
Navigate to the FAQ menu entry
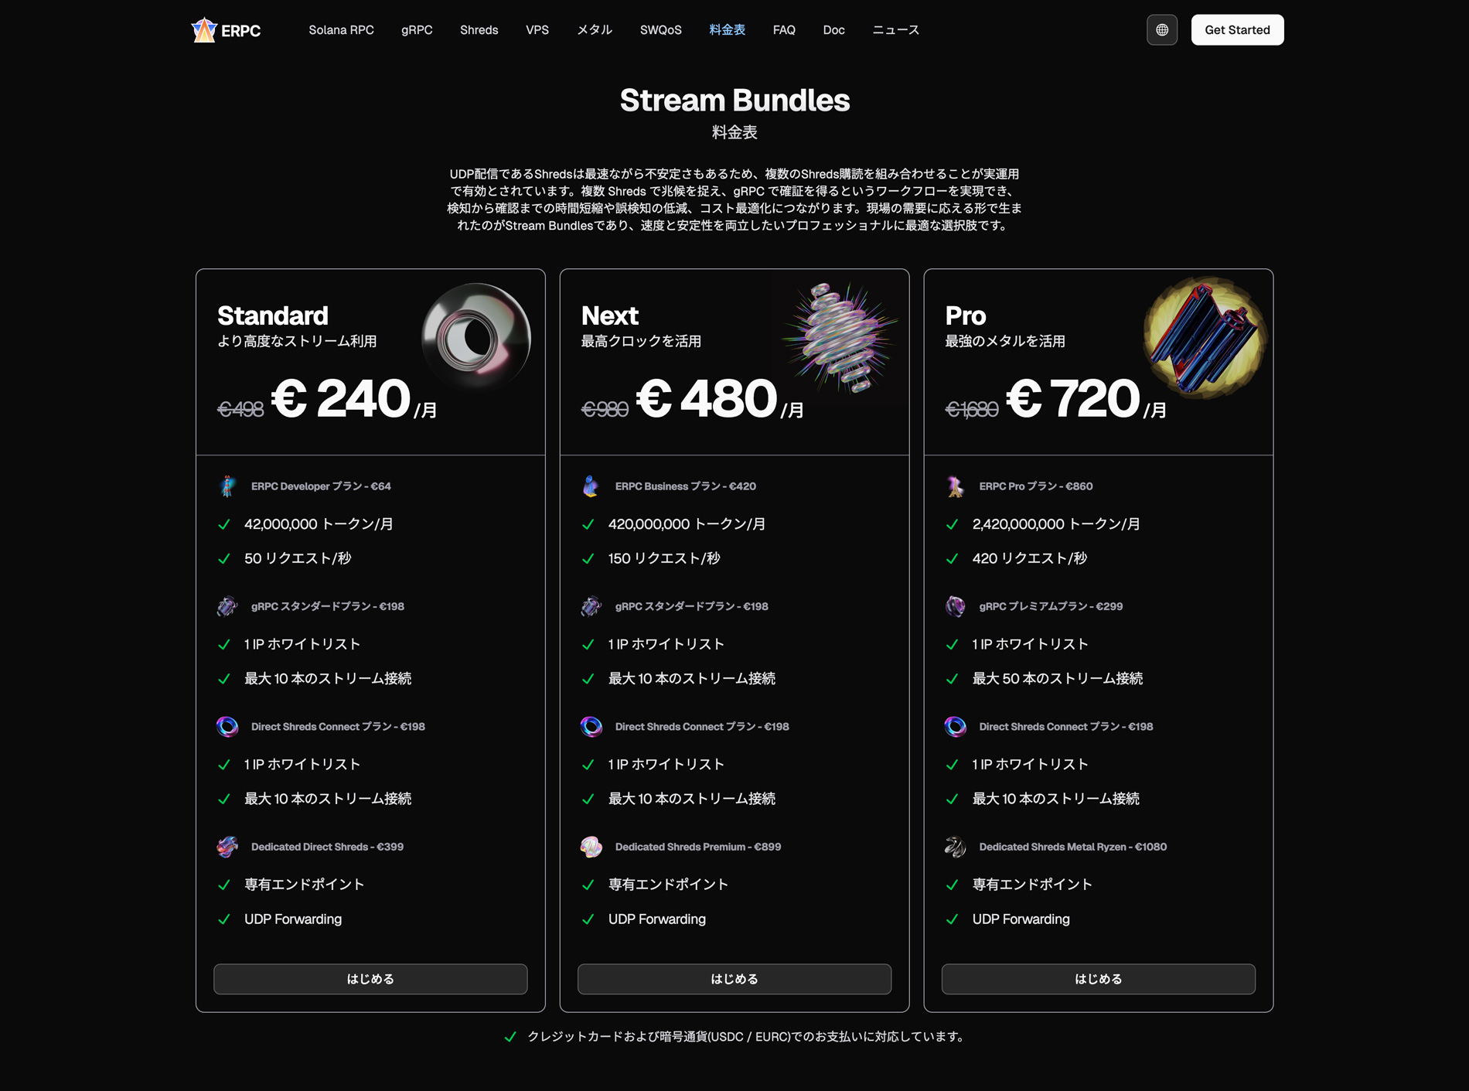[783, 30]
